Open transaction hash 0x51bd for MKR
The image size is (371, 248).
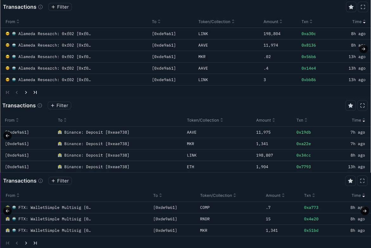click(x=311, y=230)
